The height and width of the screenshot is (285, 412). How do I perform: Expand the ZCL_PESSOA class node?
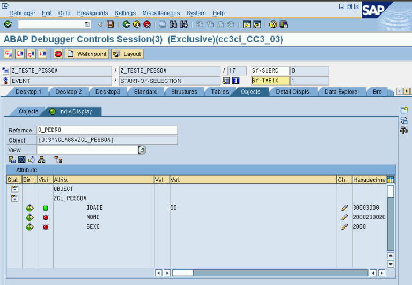[x=14, y=198]
